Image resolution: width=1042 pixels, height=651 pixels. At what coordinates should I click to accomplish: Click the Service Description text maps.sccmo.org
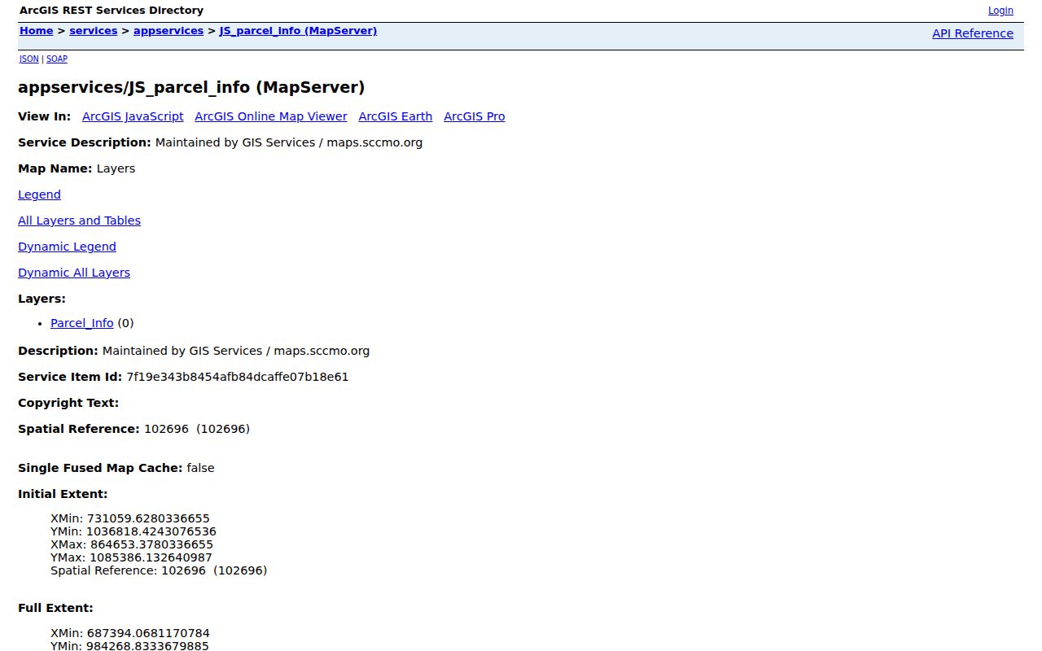[374, 142]
